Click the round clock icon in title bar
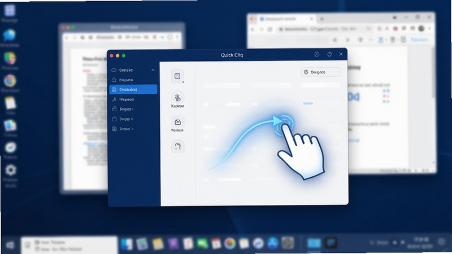 (329, 54)
